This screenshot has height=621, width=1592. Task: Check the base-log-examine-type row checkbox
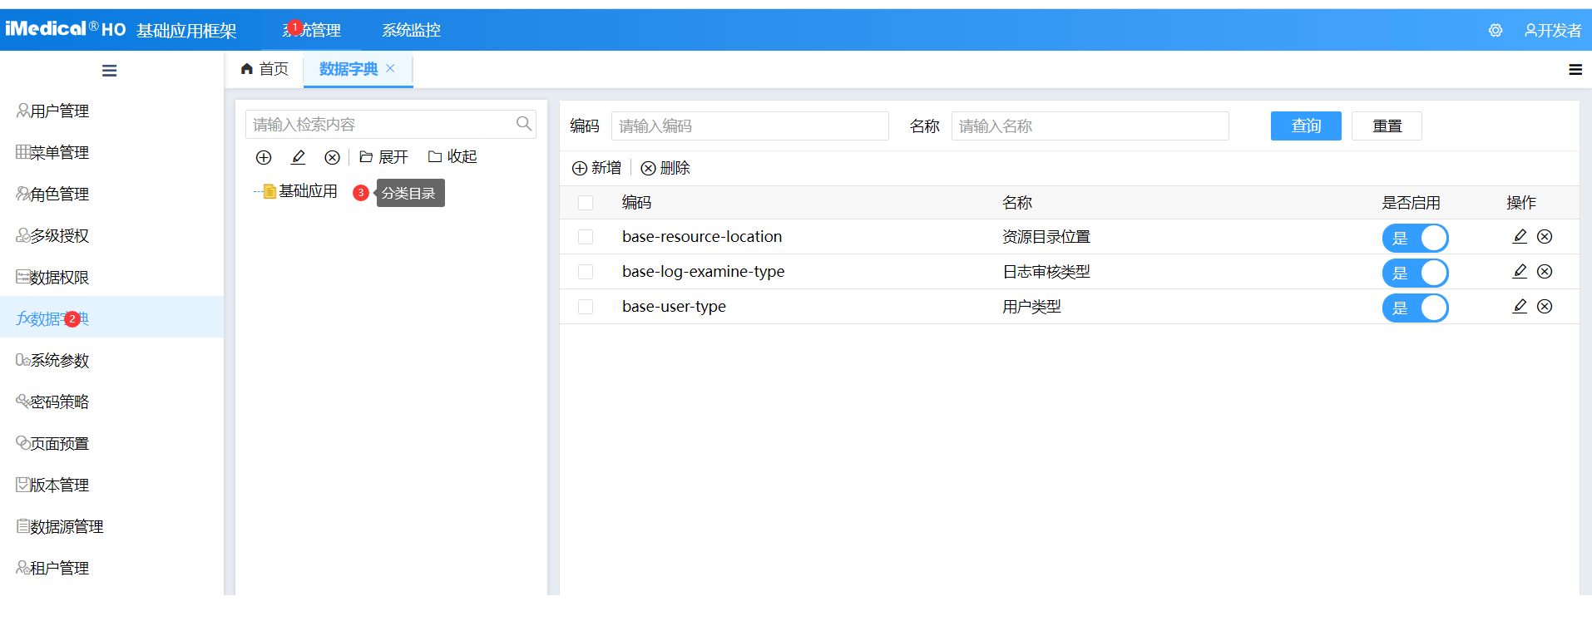tap(586, 272)
